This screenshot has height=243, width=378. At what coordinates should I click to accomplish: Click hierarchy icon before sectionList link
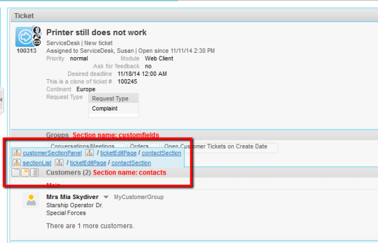(x=16, y=163)
